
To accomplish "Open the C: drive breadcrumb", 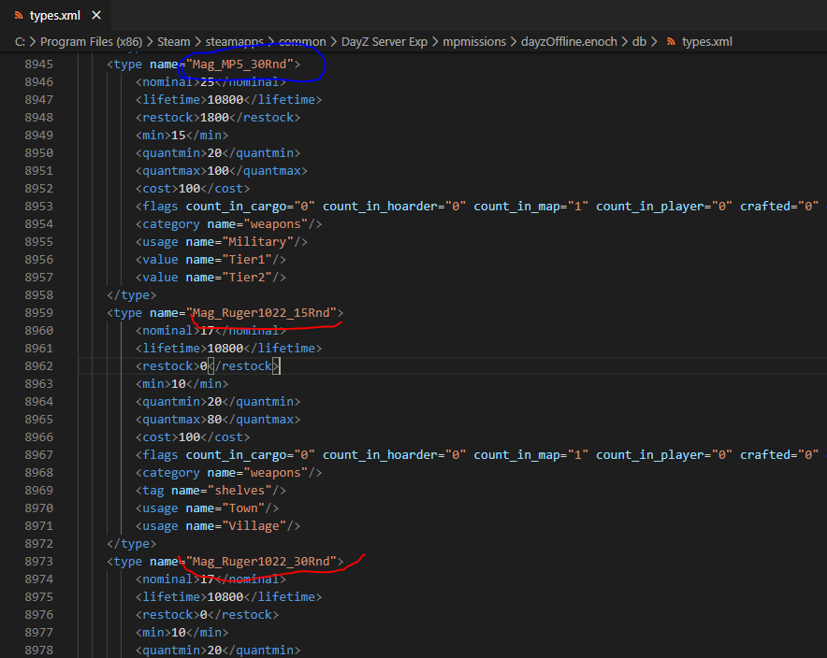I will [x=20, y=42].
